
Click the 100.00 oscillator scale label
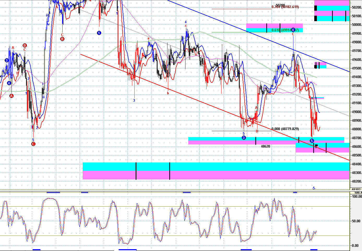[x=357, y=196]
